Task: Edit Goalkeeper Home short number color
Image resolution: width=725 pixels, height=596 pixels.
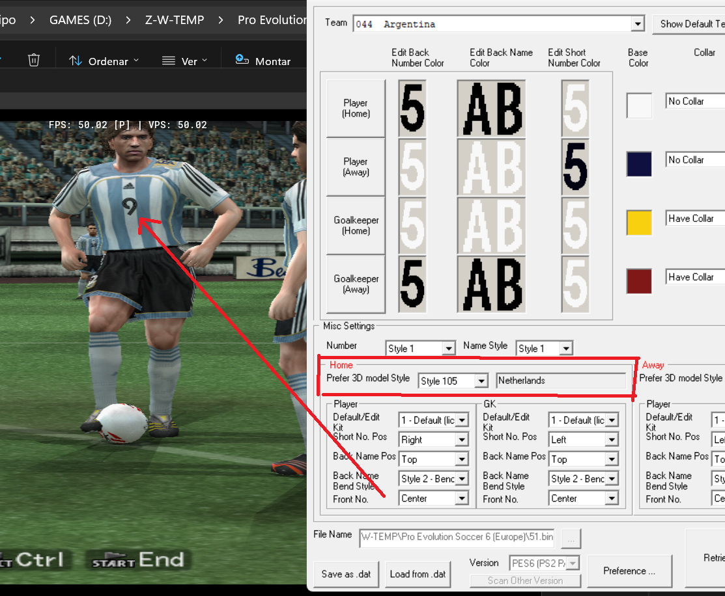Action: [575, 226]
